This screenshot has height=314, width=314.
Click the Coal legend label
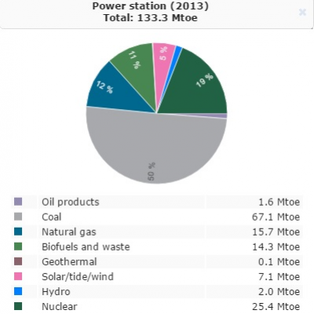tap(52, 217)
